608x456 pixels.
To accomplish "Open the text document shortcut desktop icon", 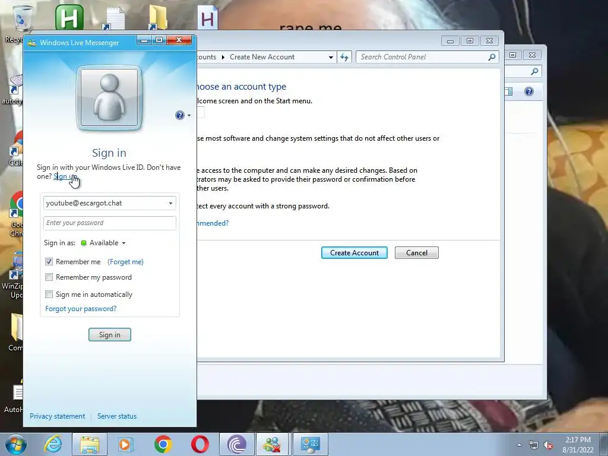I will click(114, 18).
